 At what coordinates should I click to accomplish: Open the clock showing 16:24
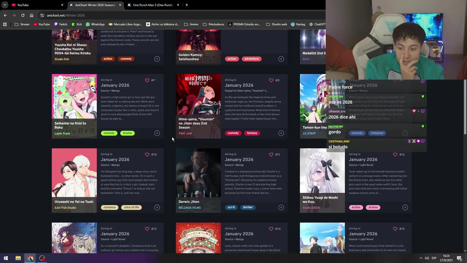coord(446,258)
